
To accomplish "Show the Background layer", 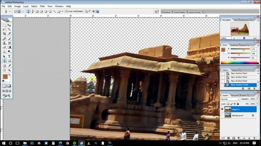I will click(222, 115).
